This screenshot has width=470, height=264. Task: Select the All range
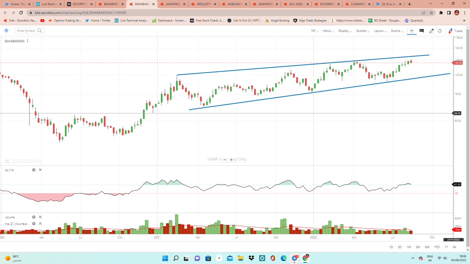pos(454,247)
